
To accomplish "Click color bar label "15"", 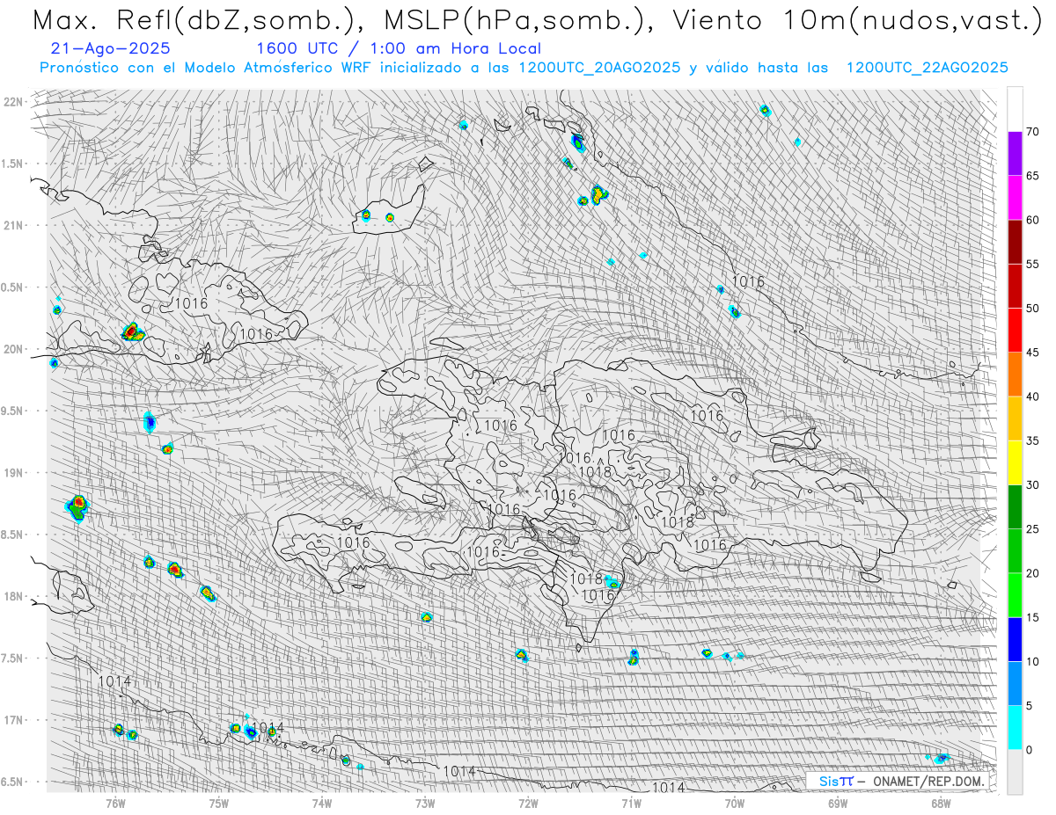I will (1032, 617).
